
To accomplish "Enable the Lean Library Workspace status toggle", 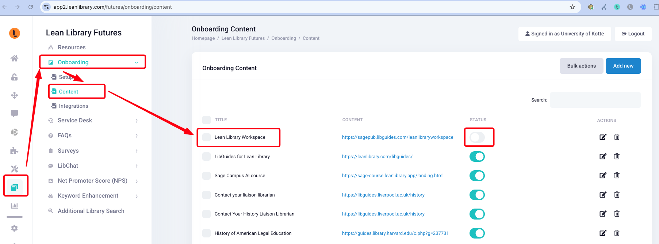I will 477,137.
